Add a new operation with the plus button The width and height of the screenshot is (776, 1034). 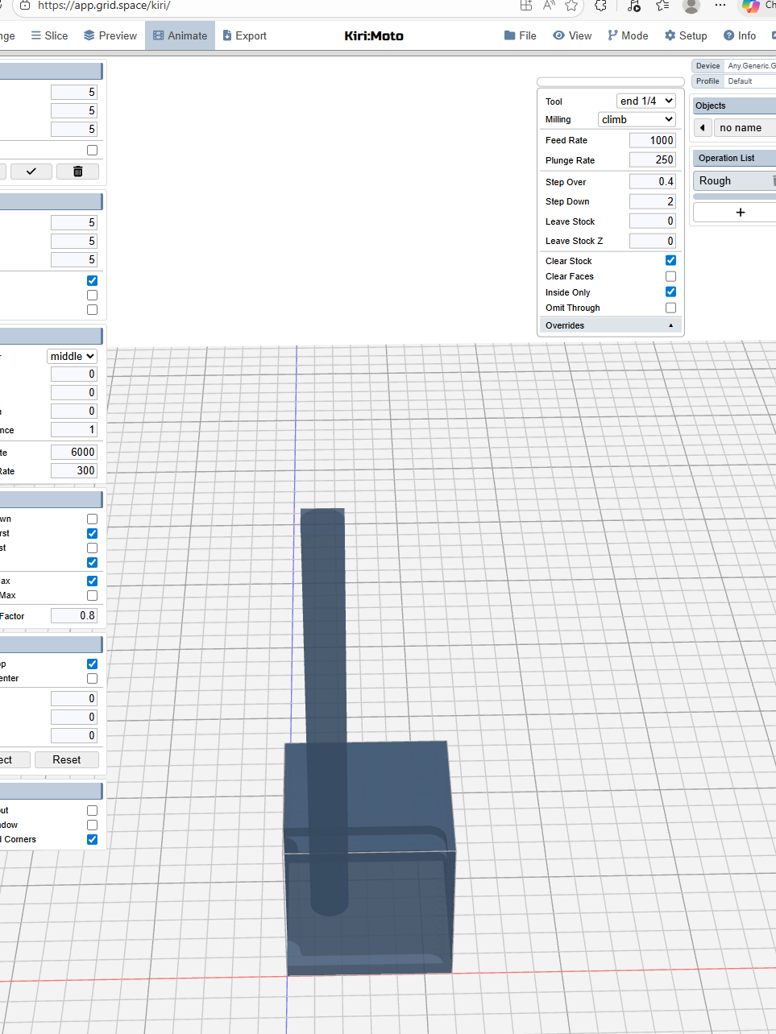point(740,213)
